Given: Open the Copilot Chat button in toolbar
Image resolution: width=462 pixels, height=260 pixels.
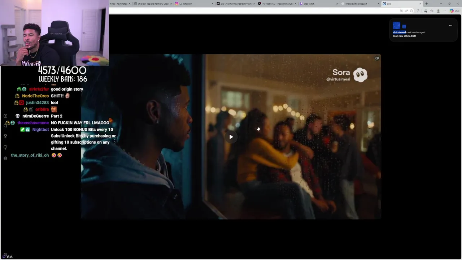Looking at the screenshot, I should click(x=454, y=11).
